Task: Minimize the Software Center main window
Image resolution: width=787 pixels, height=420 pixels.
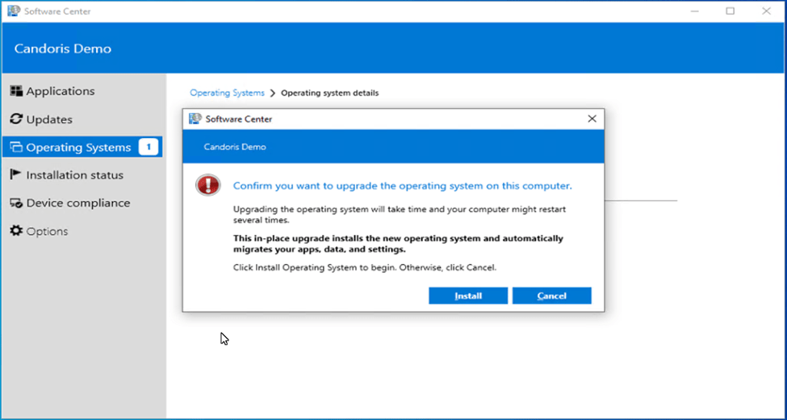Action: pos(693,11)
